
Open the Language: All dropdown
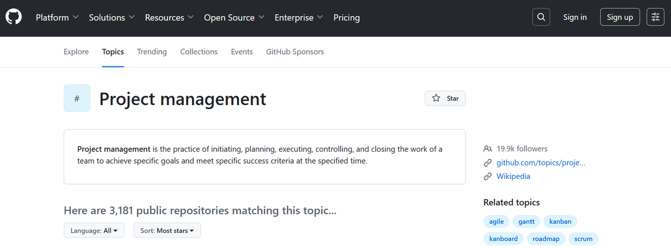[x=94, y=230]
